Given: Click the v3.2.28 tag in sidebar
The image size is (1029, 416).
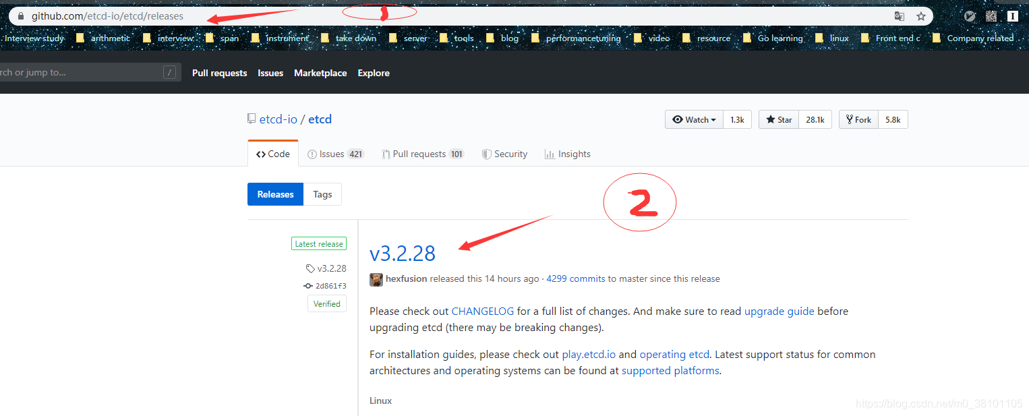Looking at the screenshot, I should [326, 268].
